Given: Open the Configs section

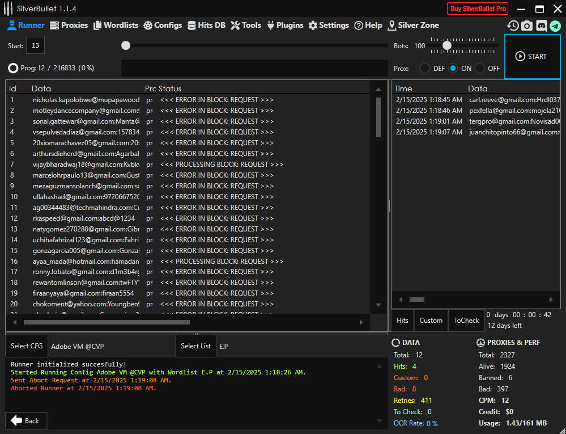Looking at the screenshot, I should pyautogui.click(x=163, y=25).
